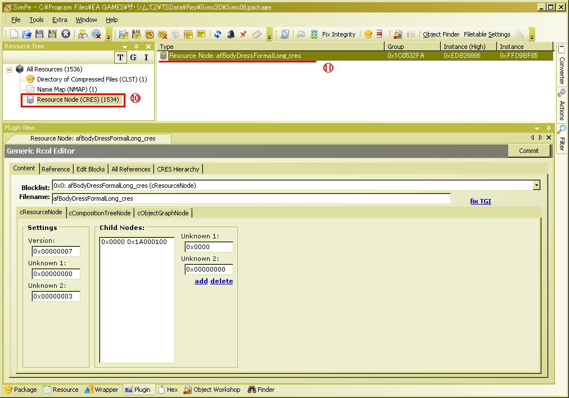Click Object Finder in the toolbar
This screenshot has width=569, height=398.
pos(441,34)
